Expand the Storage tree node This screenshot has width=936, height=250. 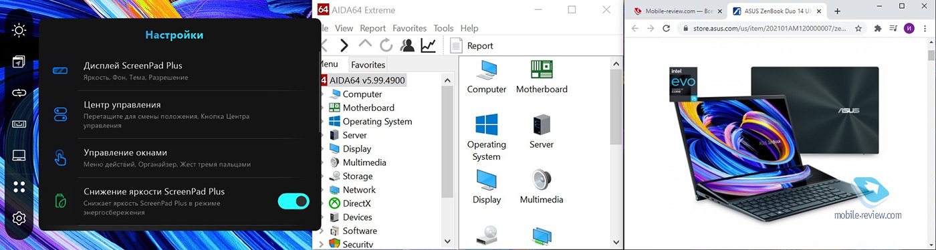322,176
